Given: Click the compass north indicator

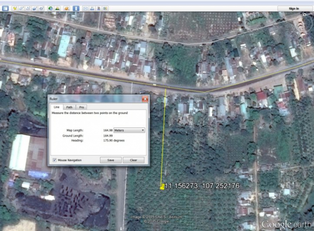Looking at the screenshot, I should 305,15.
